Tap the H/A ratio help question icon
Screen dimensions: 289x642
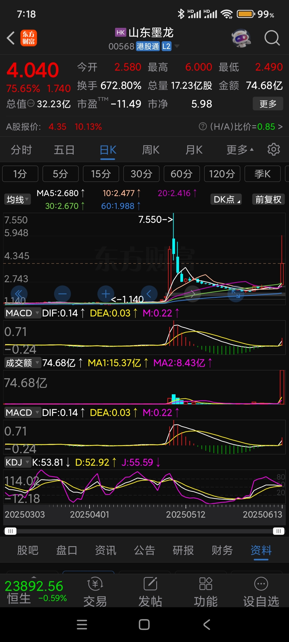[203, 126]
